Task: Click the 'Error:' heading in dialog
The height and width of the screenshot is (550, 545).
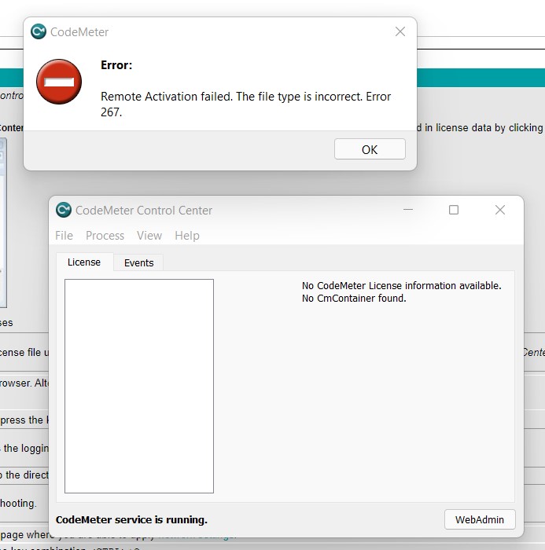Action: pyautogui.click(x=116, y=65)
